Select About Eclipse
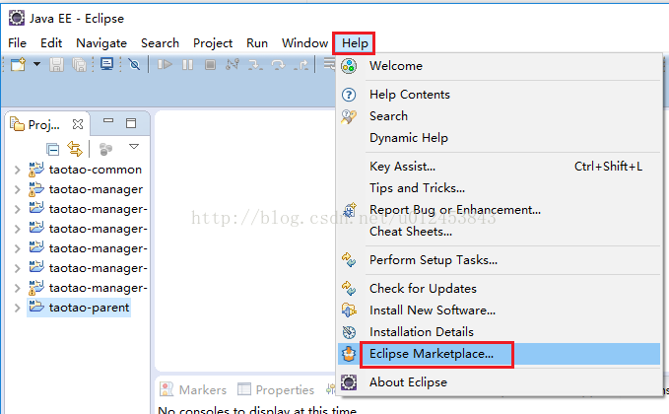669x414 pixels. (x=500, y=382)
